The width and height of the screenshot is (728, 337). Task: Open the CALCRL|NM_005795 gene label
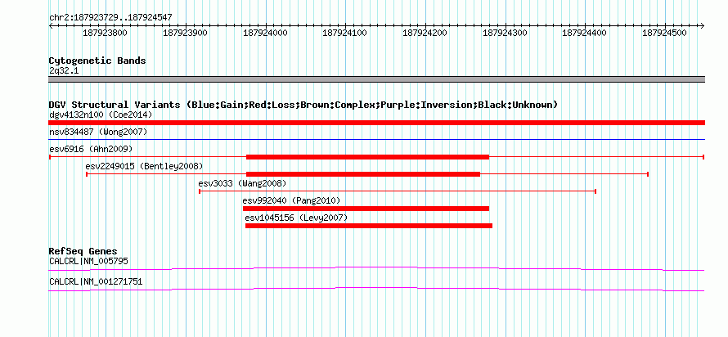click(88, 261)
